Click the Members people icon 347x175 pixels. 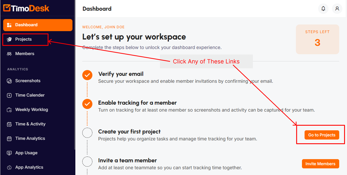tap(9, 54)
